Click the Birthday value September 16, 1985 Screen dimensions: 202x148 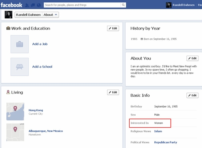(x=166, y=106)
